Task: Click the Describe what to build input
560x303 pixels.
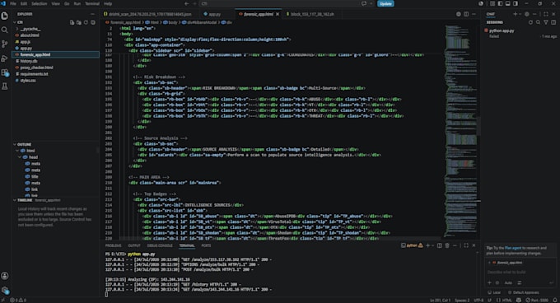Action: (520, 272)
